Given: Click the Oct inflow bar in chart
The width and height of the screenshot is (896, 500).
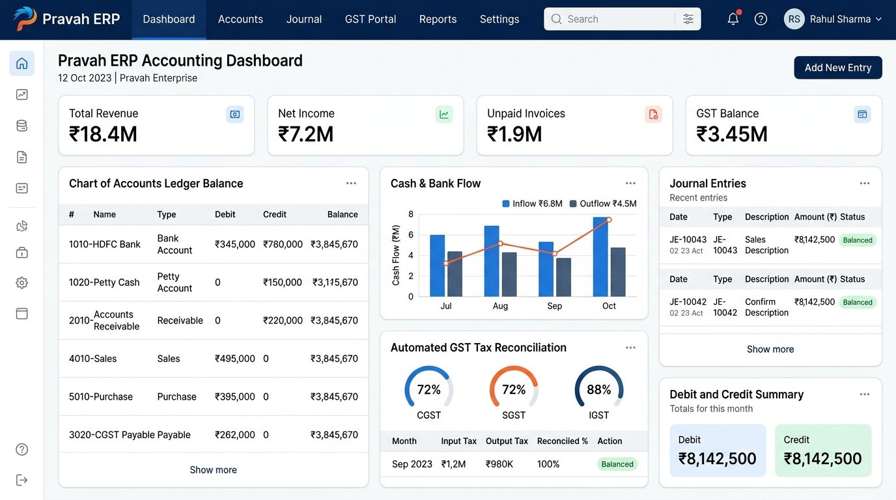Looking at the screenshot, I should coord(600,257).
